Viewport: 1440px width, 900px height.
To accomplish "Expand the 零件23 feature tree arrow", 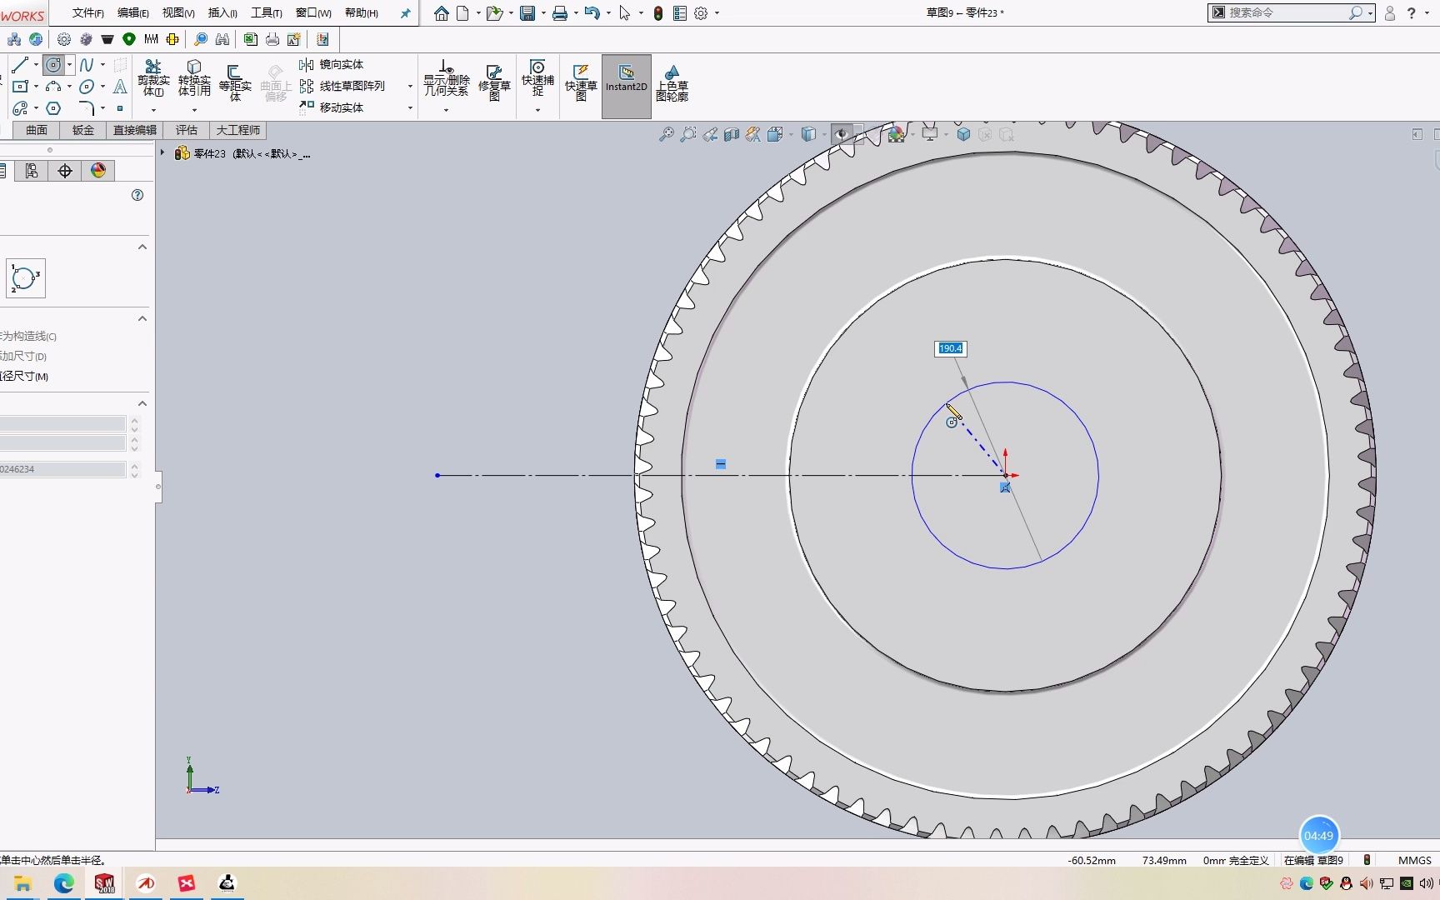I will [x=162, y=153].
